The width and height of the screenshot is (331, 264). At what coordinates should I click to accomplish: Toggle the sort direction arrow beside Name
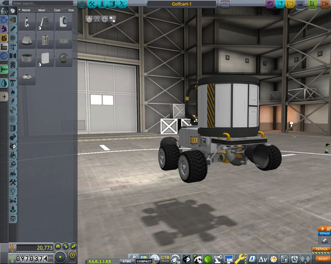[x=20, y=10]
